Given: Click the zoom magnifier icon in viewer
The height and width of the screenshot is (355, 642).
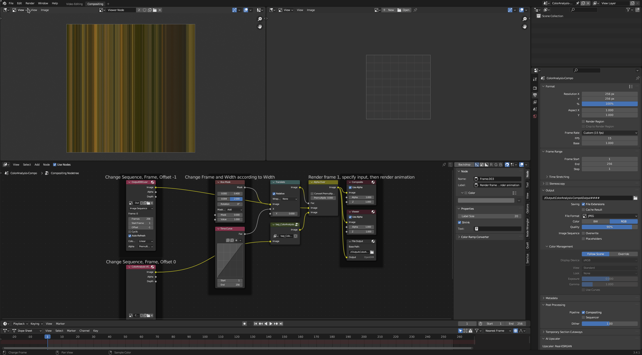Looking at the screenshot, I should tap(260, 19).
